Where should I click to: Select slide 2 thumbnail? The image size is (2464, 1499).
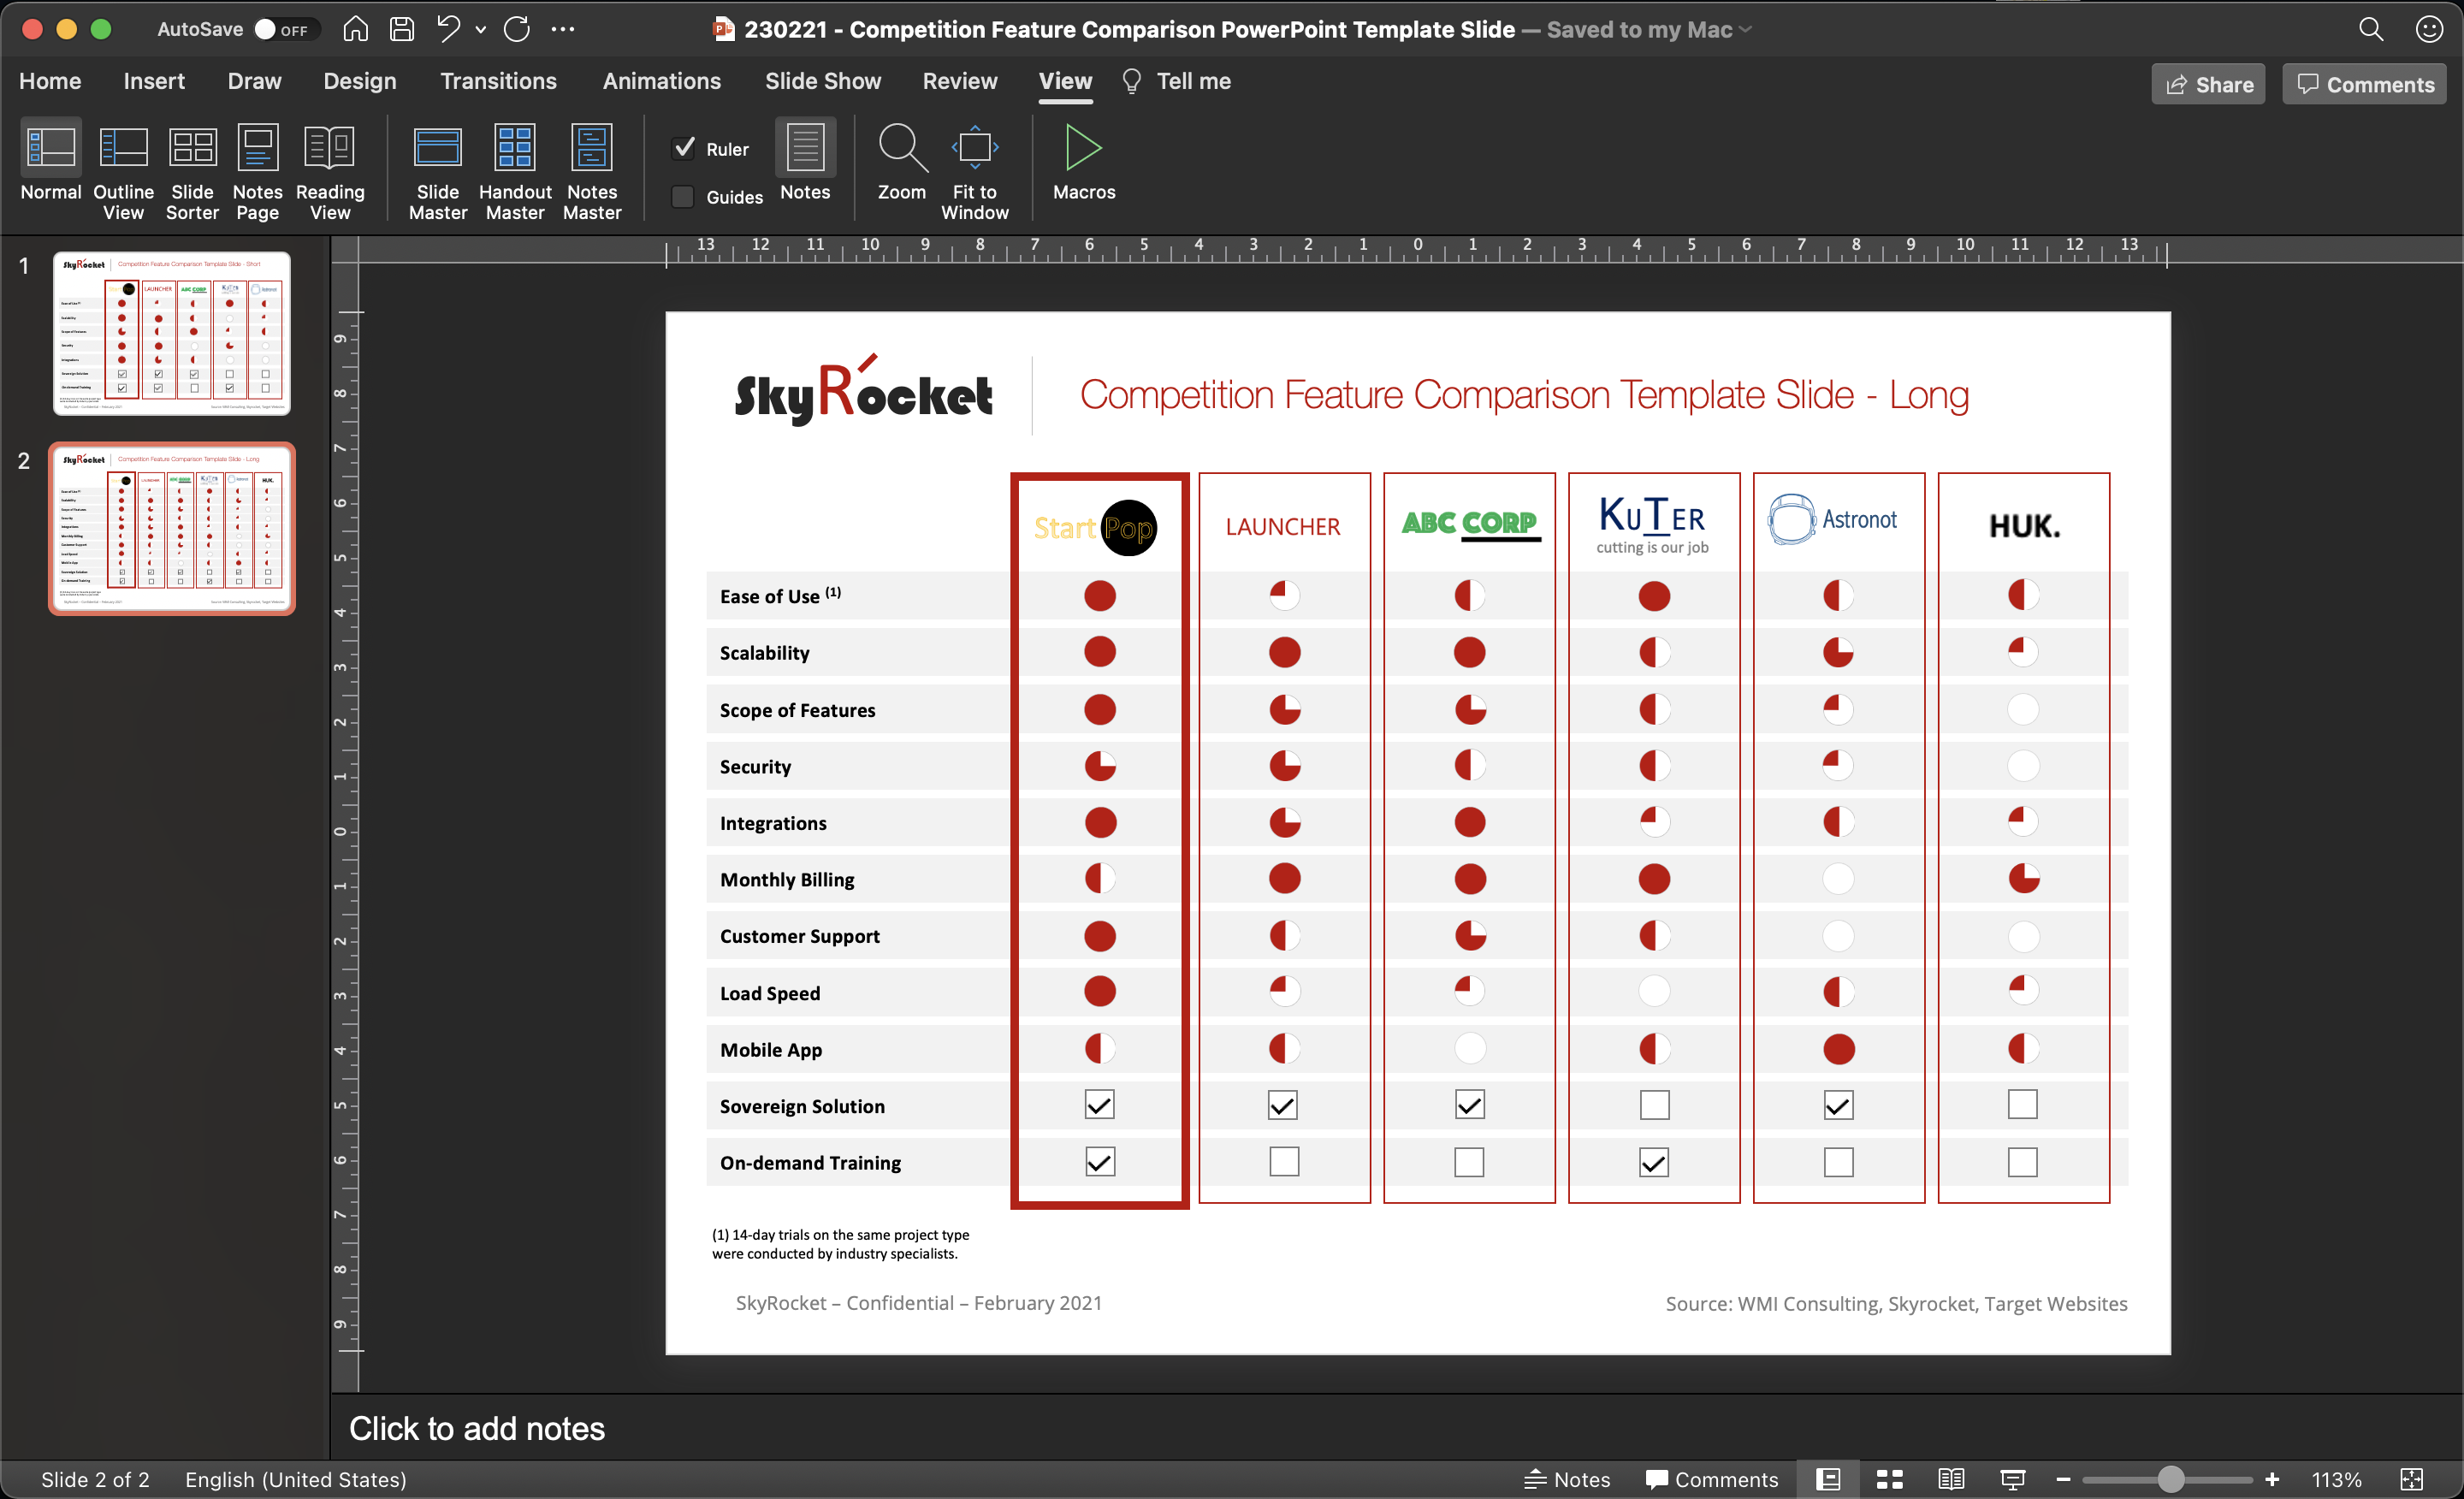click(x=172, y=528)
